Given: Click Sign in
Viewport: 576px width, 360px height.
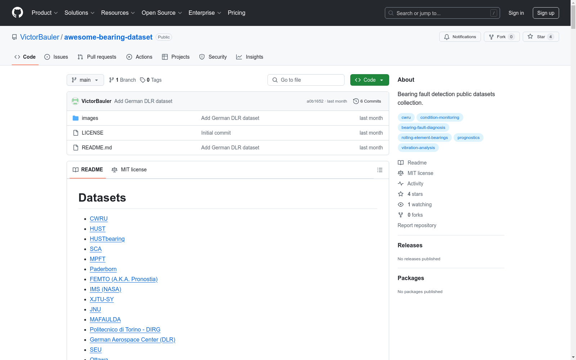Looking at the screenshot, I should [x=516, y=13].
